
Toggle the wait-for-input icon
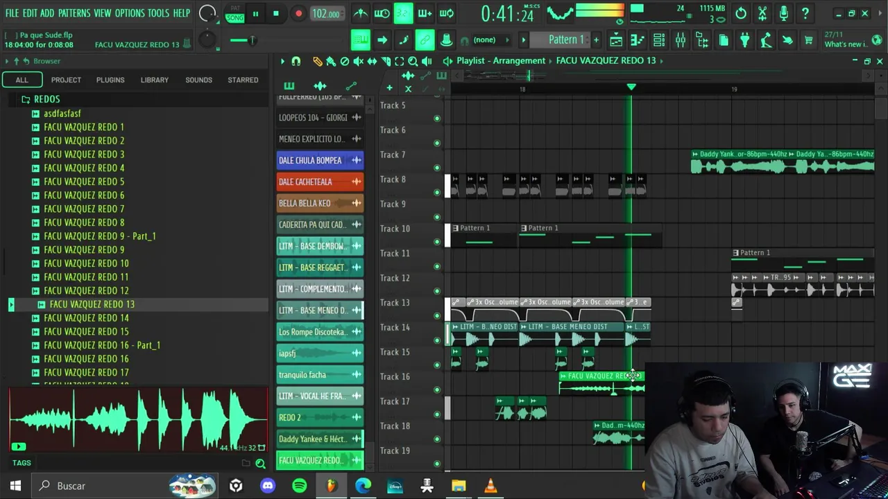pyautogui.click(x=382, y=13)
